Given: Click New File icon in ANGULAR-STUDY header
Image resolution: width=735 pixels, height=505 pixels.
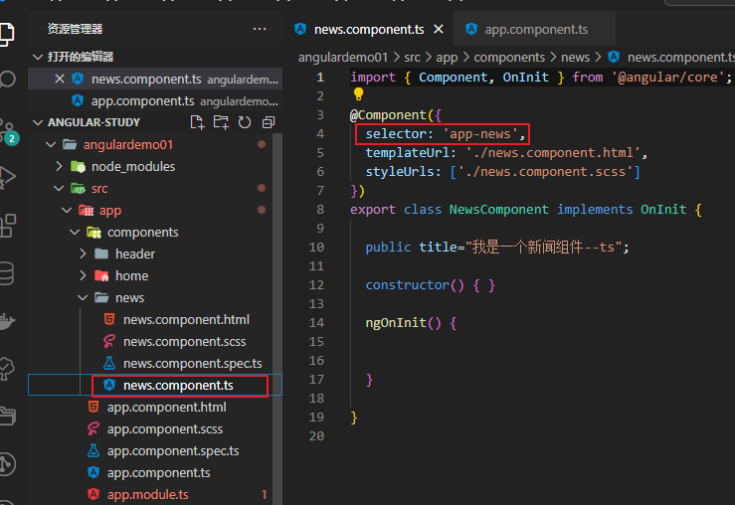Looking at the screenshot, I should [197, 122].
